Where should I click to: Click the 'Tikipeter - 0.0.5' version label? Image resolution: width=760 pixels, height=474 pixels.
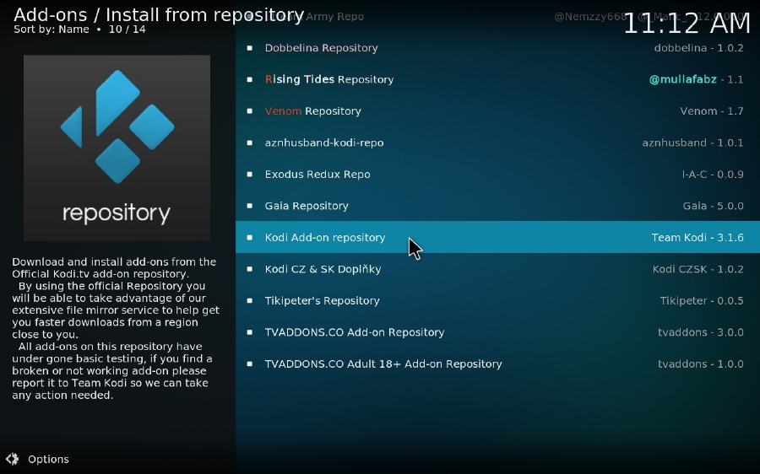pos(702,300)
